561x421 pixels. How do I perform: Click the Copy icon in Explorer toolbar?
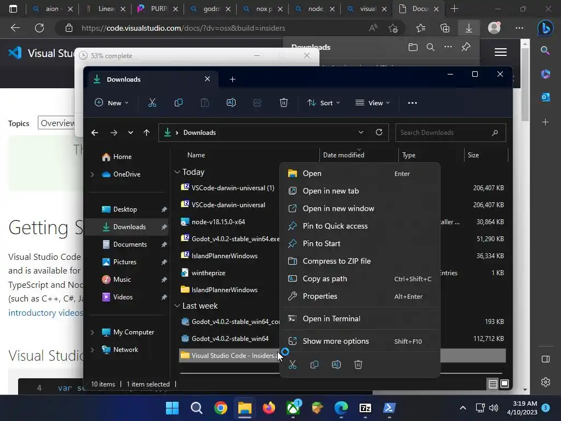pyautogui.click(x=178, y=103)
